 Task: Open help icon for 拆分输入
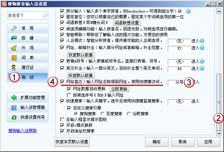tap(188, 11)
